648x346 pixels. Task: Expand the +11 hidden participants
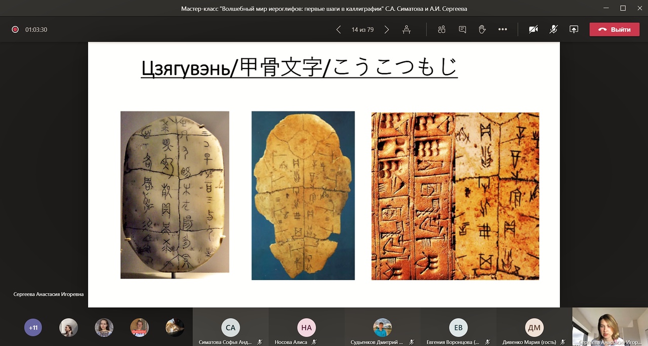coord(33,328)
